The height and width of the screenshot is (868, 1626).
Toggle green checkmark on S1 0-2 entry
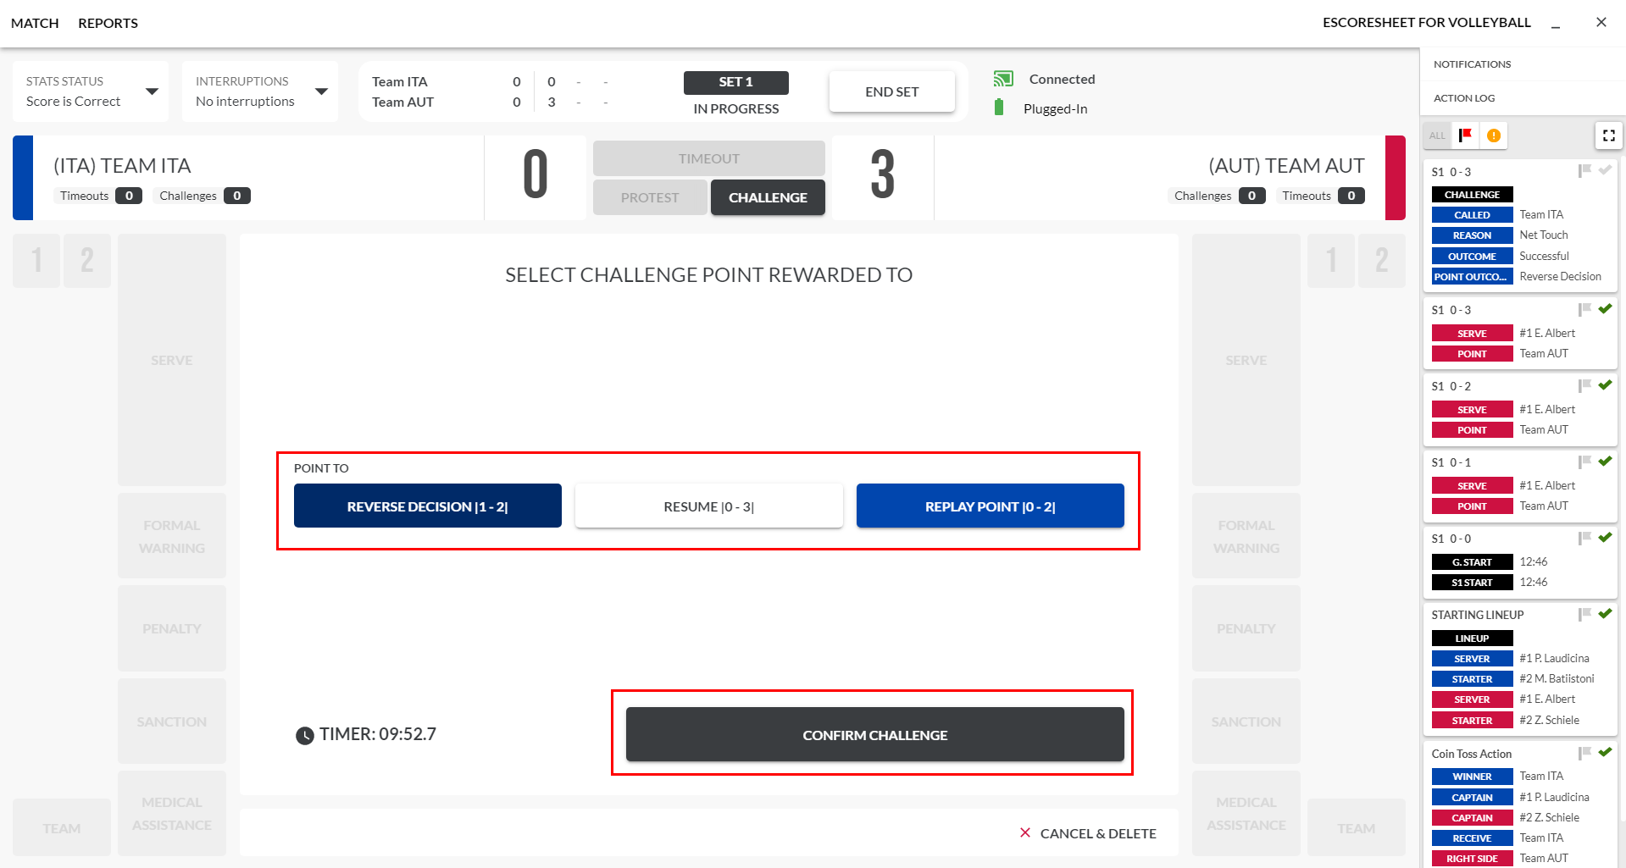pos(1605,385)
